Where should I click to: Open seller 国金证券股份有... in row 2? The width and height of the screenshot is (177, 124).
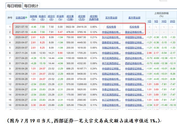click(x=134, y=32)
